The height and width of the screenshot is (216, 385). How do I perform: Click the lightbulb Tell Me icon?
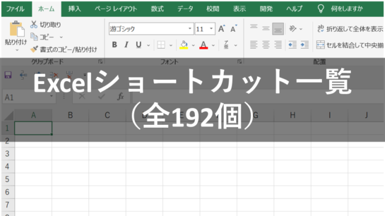(321, 9)
